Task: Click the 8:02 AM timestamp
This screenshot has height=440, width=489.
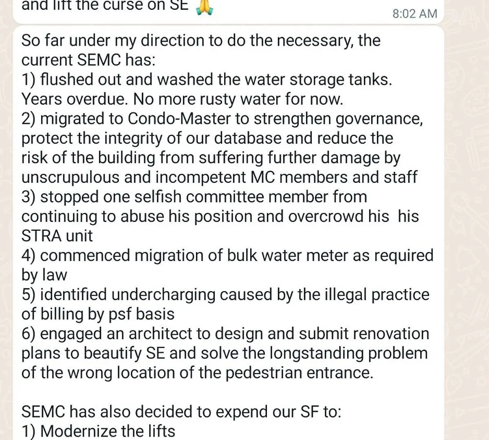Action: tap(414, 13)
